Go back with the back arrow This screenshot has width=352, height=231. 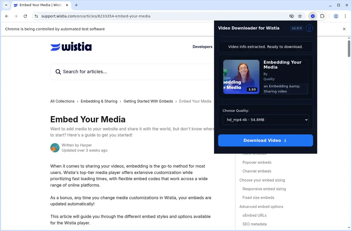pos(7,16)
